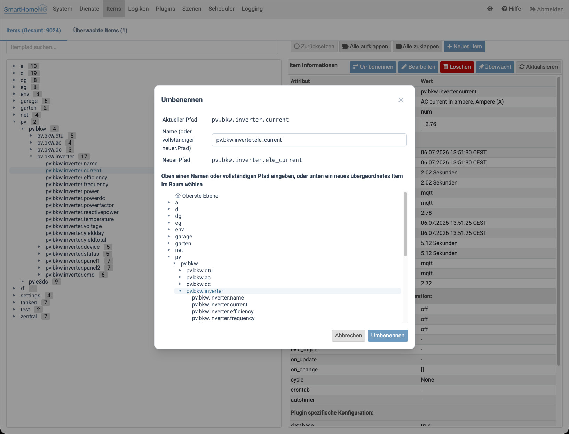Click the Aktualisieren refresh button
569x434 pixels.
coord(538,67)
